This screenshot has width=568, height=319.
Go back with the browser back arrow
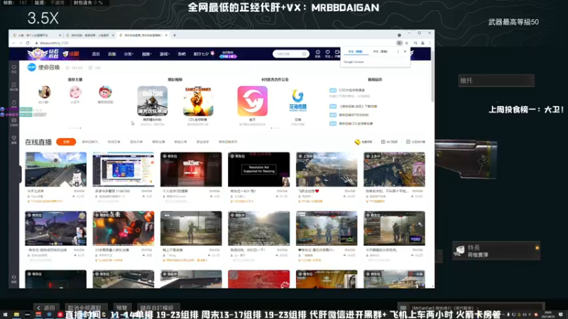click(x=13, y=43)
